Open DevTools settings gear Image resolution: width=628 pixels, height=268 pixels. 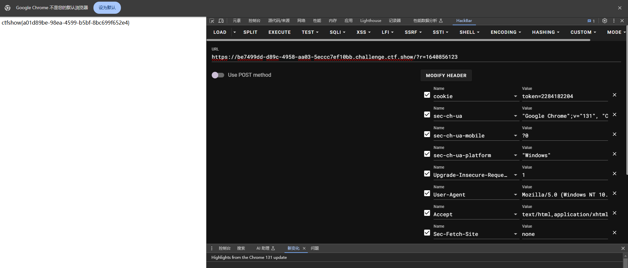(x=605, y=21)
